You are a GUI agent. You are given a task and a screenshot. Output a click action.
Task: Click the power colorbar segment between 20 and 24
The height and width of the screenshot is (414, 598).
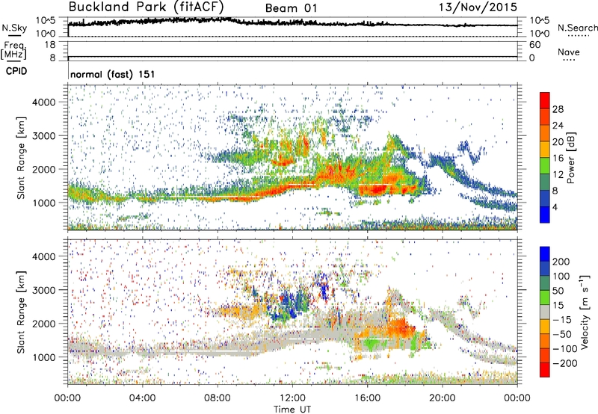[x=545, y=133]
